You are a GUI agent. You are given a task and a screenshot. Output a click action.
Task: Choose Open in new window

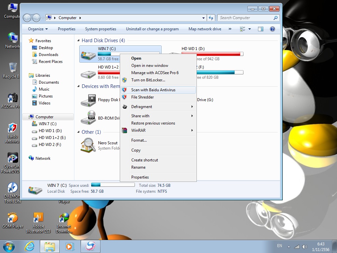point(158,66)
